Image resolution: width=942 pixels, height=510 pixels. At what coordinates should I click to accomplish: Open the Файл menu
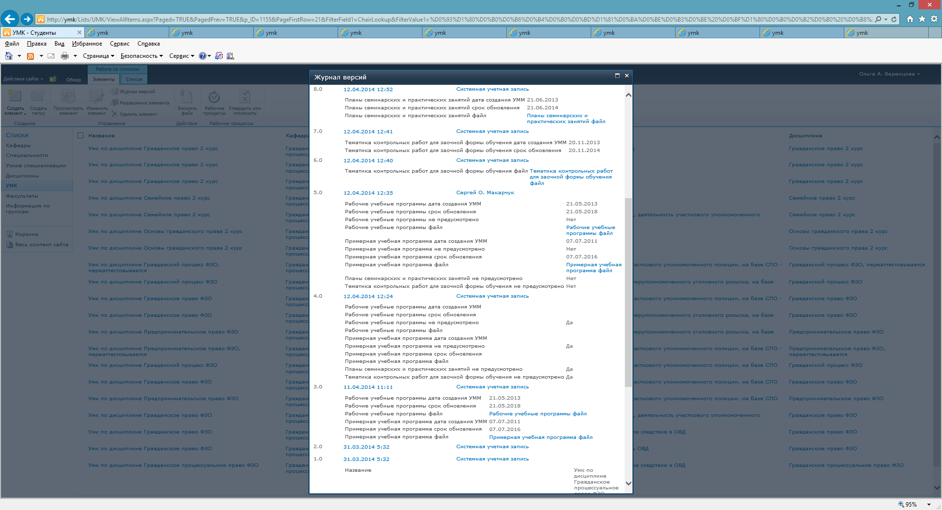pyautogui.click(x=12, y=44)
